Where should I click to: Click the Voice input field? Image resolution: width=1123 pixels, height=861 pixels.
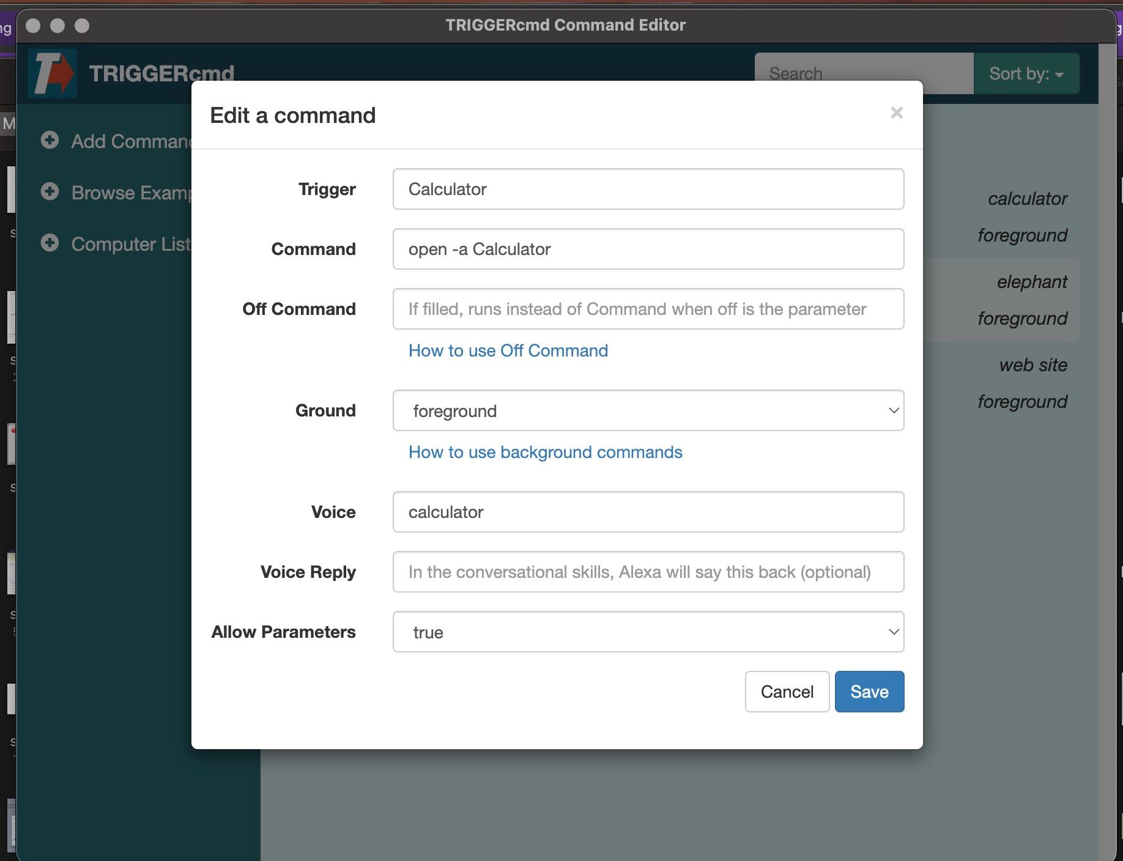click(648, 512)
